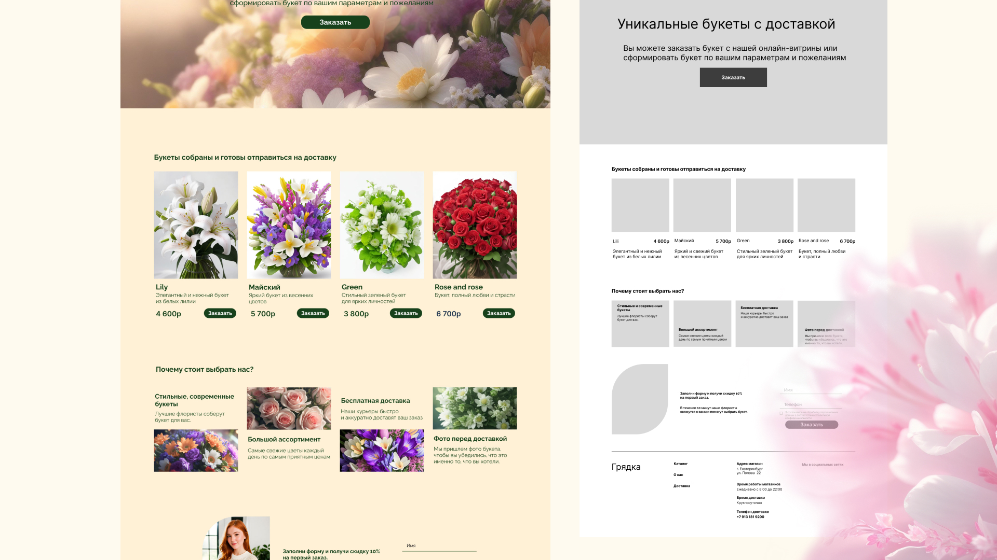Open the Каталог footer link
The width and height of the screenshot is (997, 560).
(x=680, y=464)
